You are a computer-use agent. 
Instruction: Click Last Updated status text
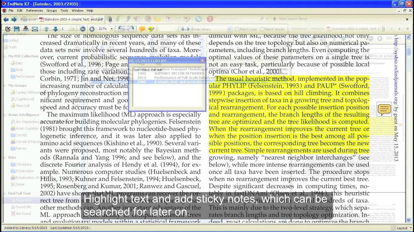(69, 228)
